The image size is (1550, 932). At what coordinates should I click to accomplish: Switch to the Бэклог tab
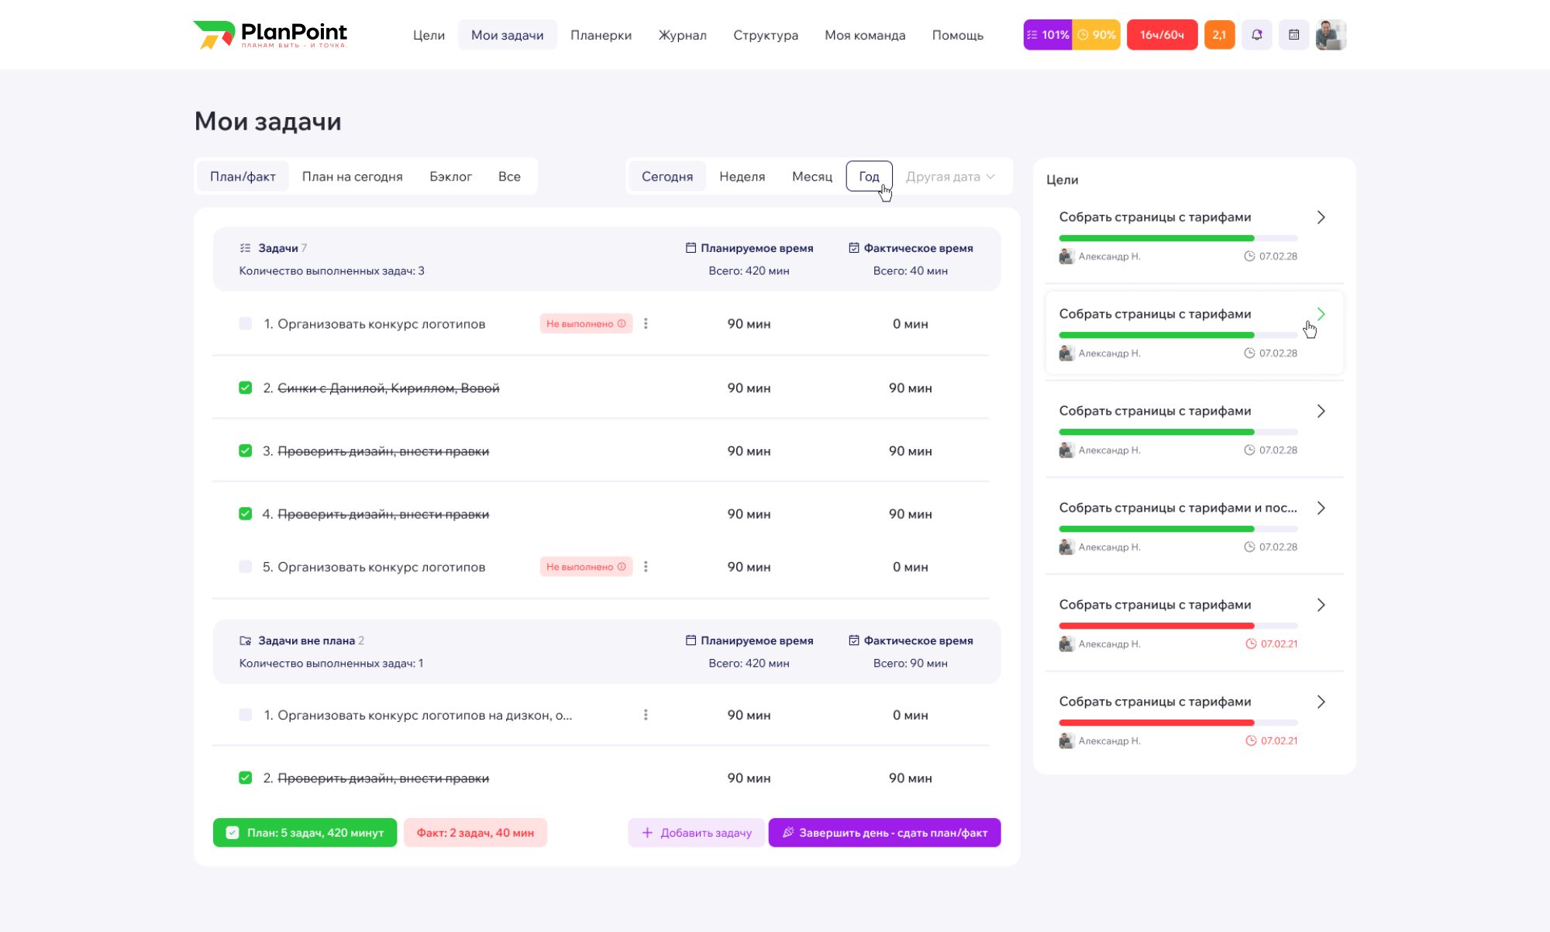tap(450, 177)
